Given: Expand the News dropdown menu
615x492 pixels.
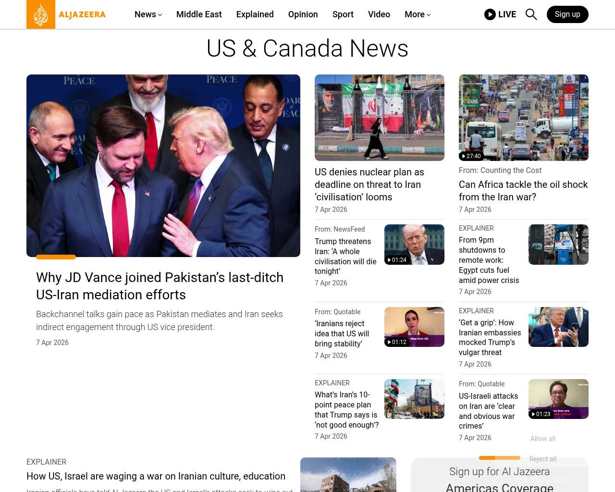Looking at the screenshot, I should 148,14.
